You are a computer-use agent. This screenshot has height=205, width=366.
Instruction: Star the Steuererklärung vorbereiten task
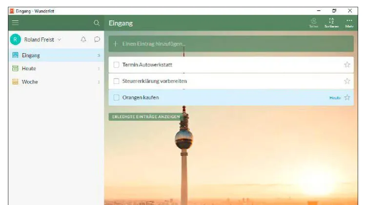pyautogui.click(x=347, y=81)
